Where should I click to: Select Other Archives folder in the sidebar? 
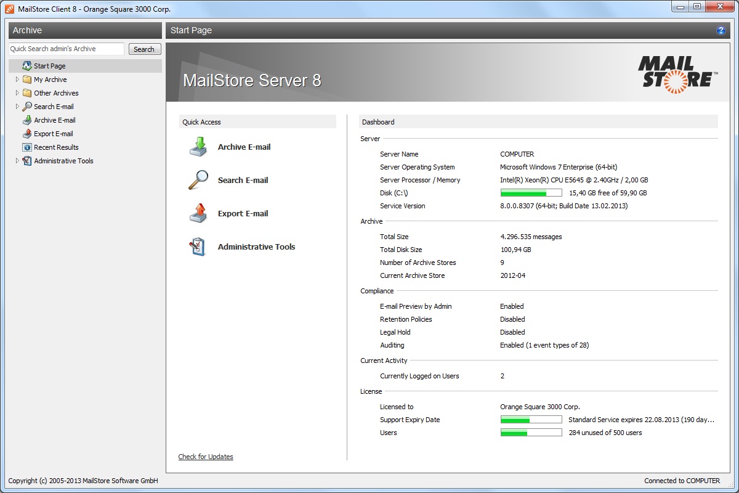pyautogui.click(x=56, y=93)
